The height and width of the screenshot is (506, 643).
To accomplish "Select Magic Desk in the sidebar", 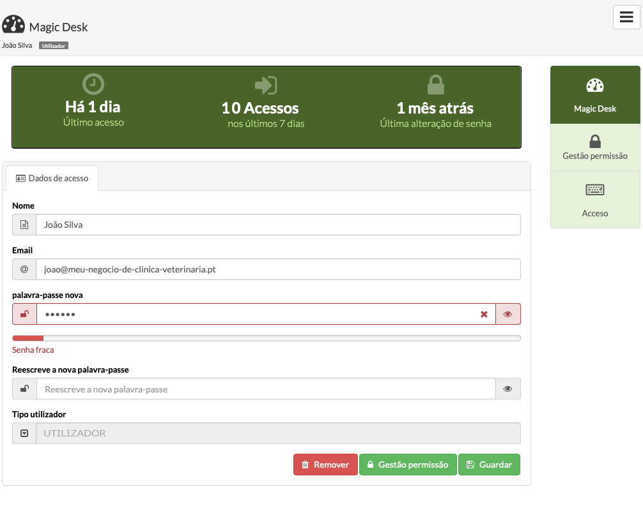I will click(595, 95).
